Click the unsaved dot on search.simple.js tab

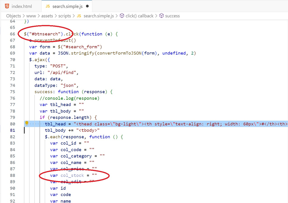click(88, 6)
